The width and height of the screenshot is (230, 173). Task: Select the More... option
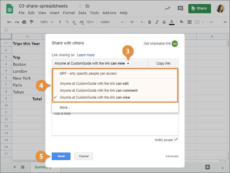[115, 107]
